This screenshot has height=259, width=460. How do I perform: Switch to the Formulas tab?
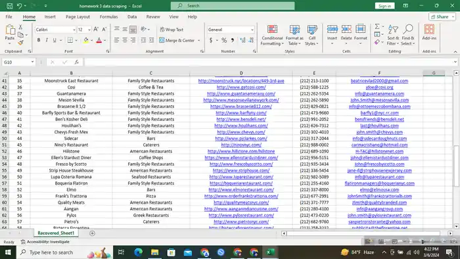coord(108,16)
